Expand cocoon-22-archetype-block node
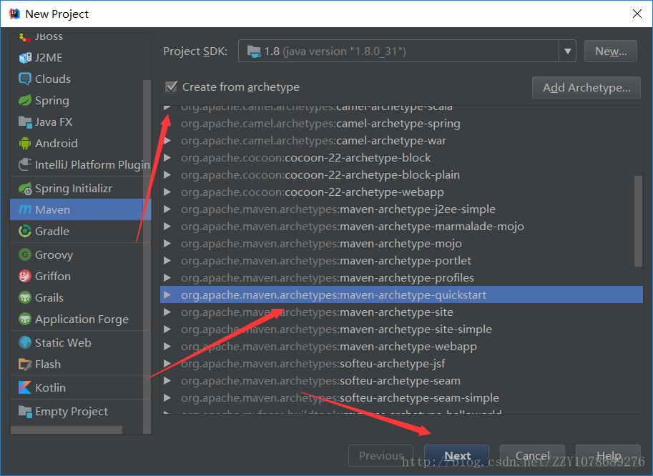Image resolution: width=653 pixels, height=476 pixels. (x=167, y=158)
